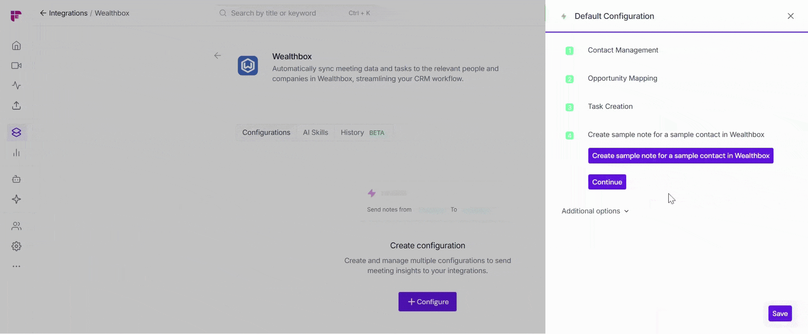This screenshot has width=808, height=334.
Task: Click the upload icon in sidebar
Action: (x=16, y=106)
